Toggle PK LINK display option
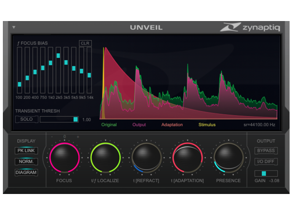Viewport: 292px width, 215px height. click(26, 150)
